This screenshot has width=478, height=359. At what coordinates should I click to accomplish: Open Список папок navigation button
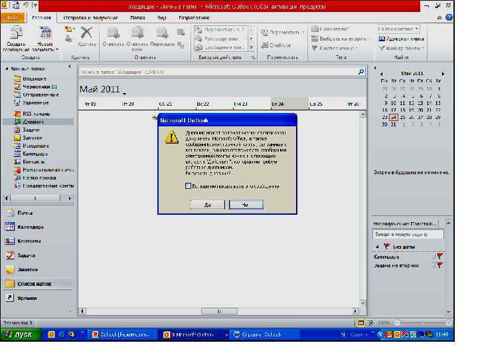pyautogui.click(x=39, y=284)
